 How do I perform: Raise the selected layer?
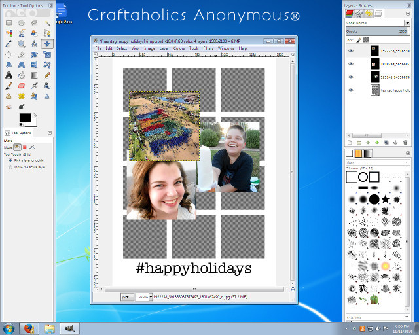click(368, 143)
